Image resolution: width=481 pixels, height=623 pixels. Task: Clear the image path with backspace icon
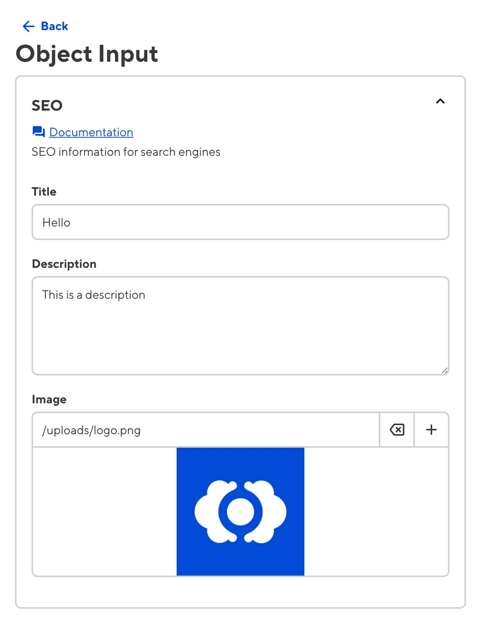(397, 430)
